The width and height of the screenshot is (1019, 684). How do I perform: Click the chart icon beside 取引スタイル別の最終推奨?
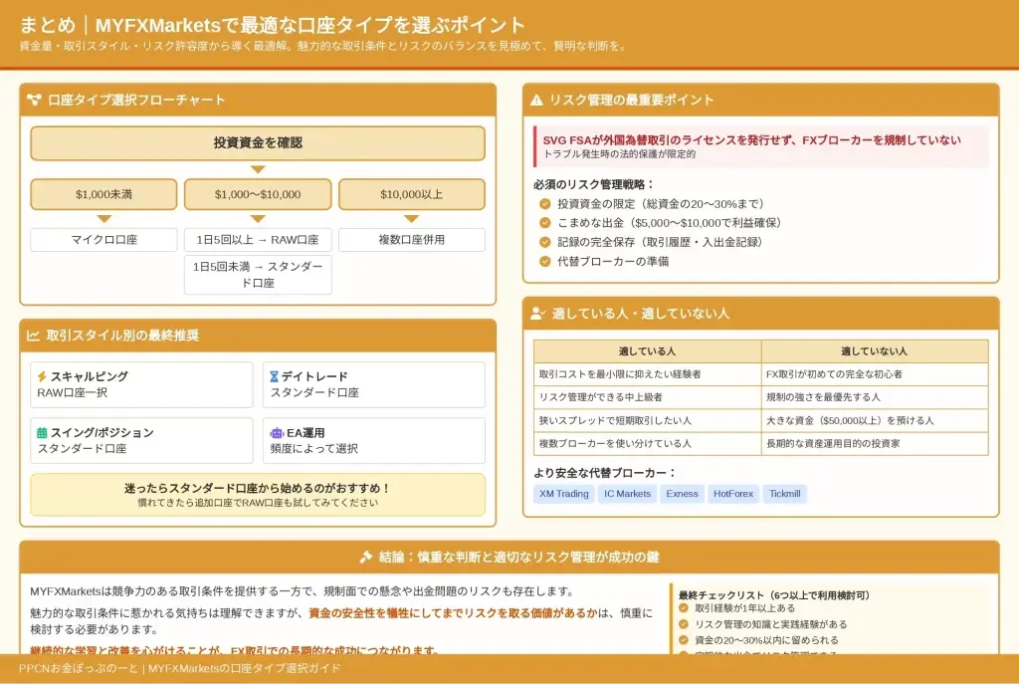tap(33, 336)
